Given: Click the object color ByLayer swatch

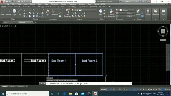Looking at the screenshot, I should pyautogui.click(x=121, y=10).
